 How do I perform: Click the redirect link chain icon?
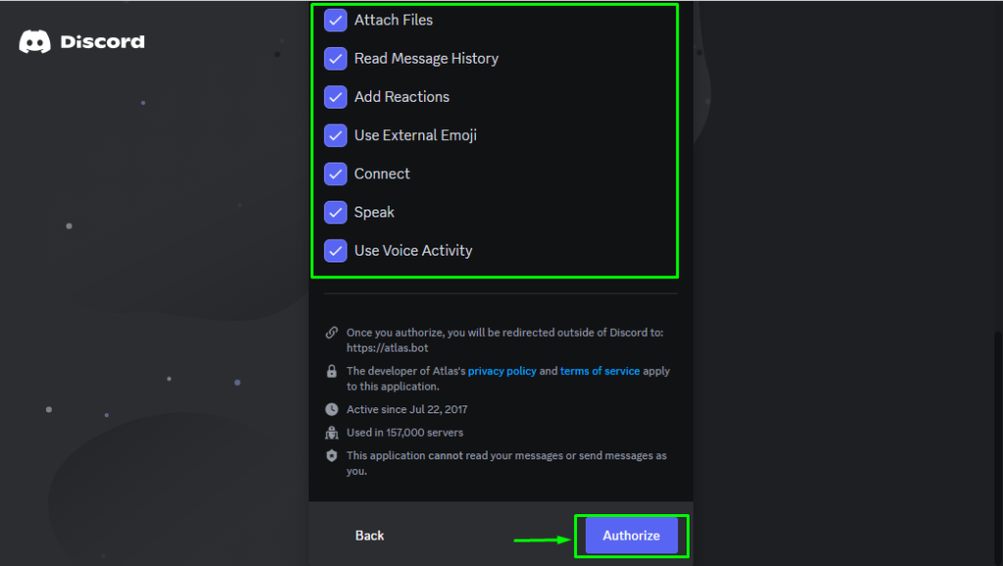[x=331, y=333]
